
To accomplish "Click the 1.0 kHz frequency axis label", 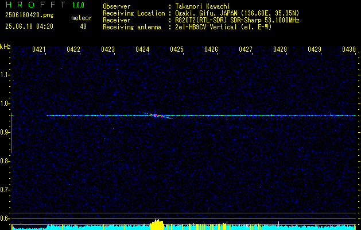I will click(5, 103).
